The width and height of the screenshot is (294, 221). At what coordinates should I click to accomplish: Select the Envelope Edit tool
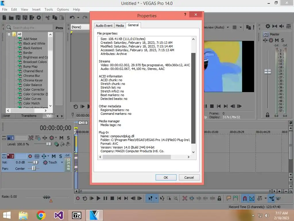click(162, 199)
